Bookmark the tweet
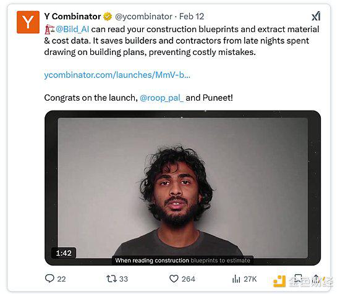This screenshot has width=340, height=294. click(x=298, y=279)
